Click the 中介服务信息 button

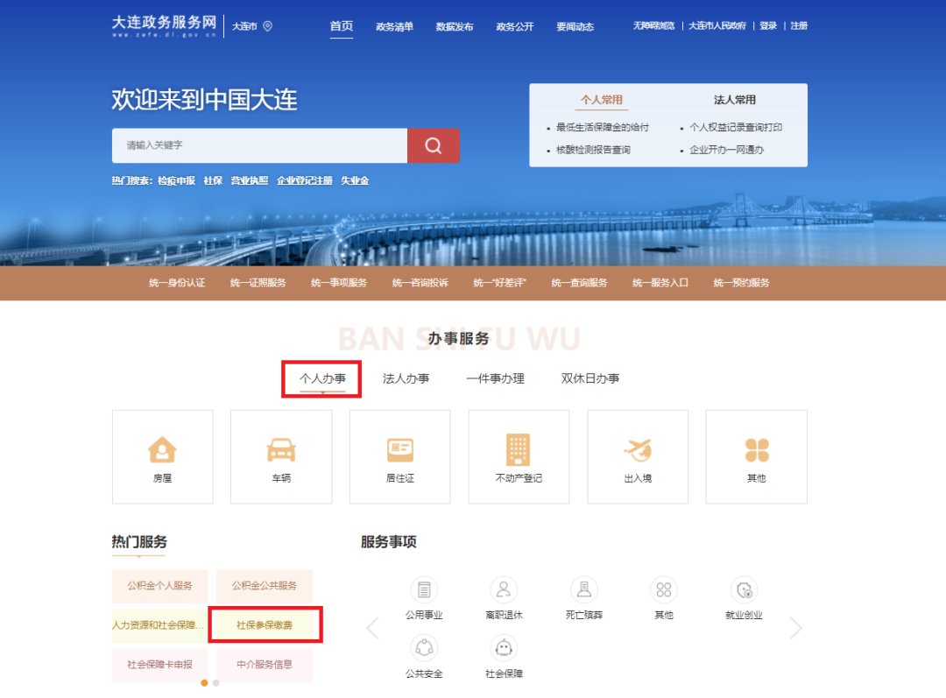click(265, 665)
